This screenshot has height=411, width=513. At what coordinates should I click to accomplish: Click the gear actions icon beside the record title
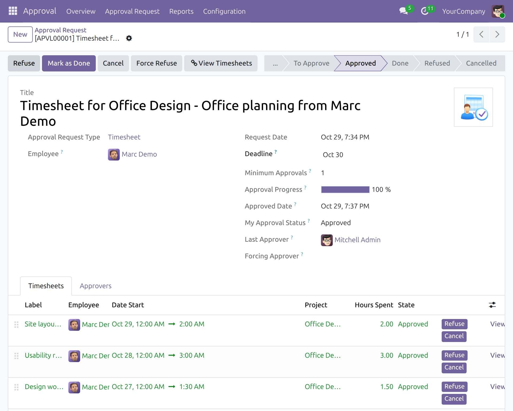coord(129,38)
